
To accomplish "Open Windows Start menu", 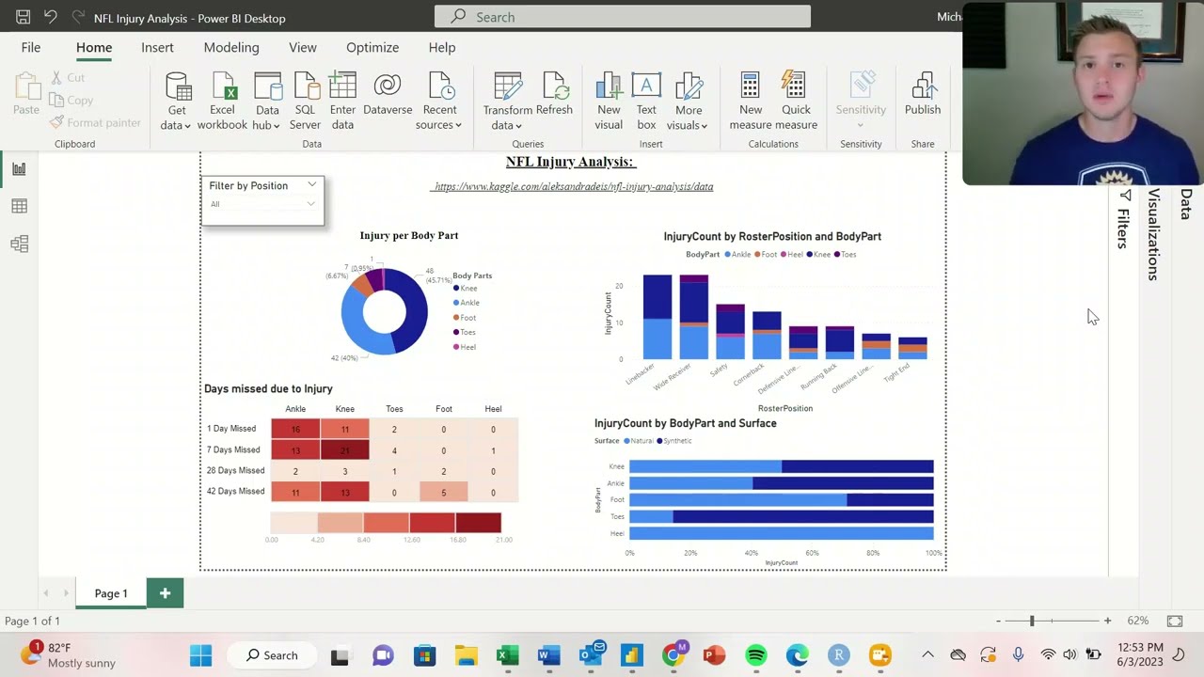I will point(200,655).
